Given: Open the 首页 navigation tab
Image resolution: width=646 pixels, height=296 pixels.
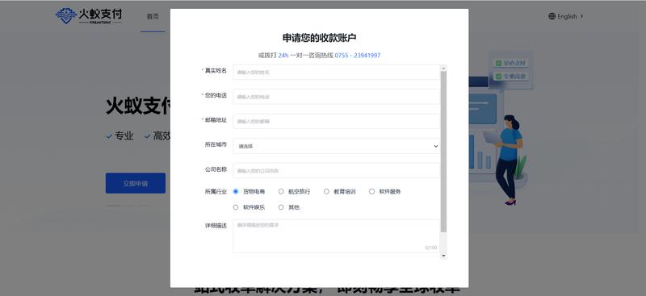Looking at the screenshot, I should tap(153, 16).
